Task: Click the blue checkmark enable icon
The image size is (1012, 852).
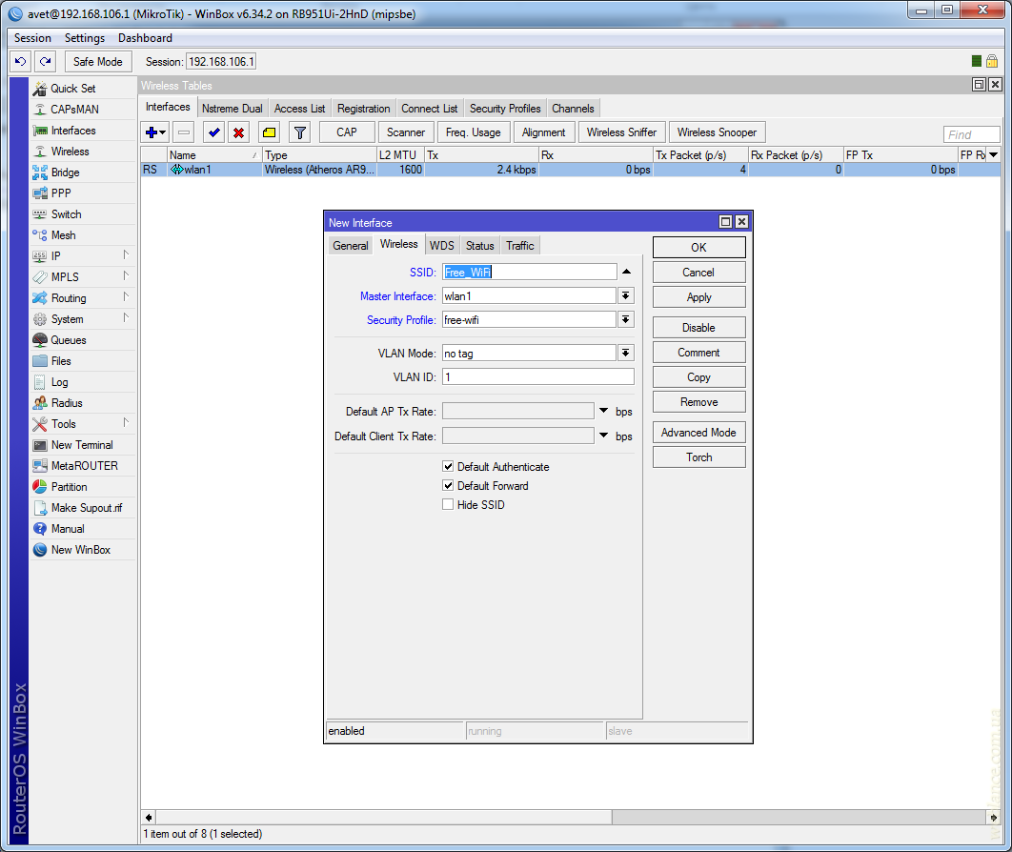Action: 213,132
